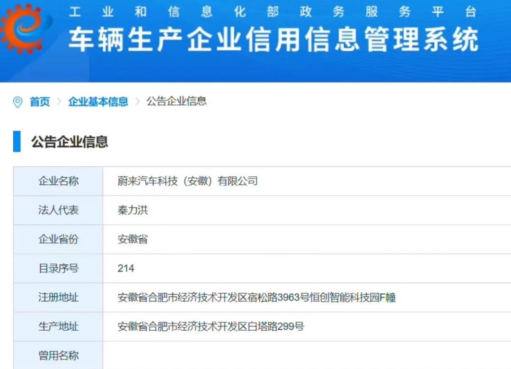Screen dimensions: 511x369
Task: Click the 注册地址 address with 宿松路3963号
Action: 256,298
